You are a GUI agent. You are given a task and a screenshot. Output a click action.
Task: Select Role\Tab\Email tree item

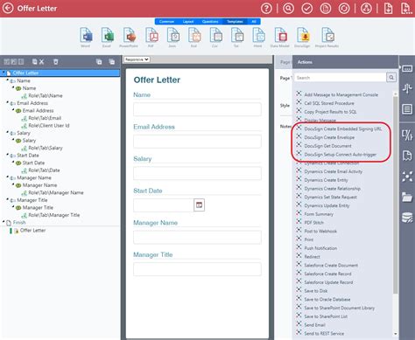(x=45, y=118)
